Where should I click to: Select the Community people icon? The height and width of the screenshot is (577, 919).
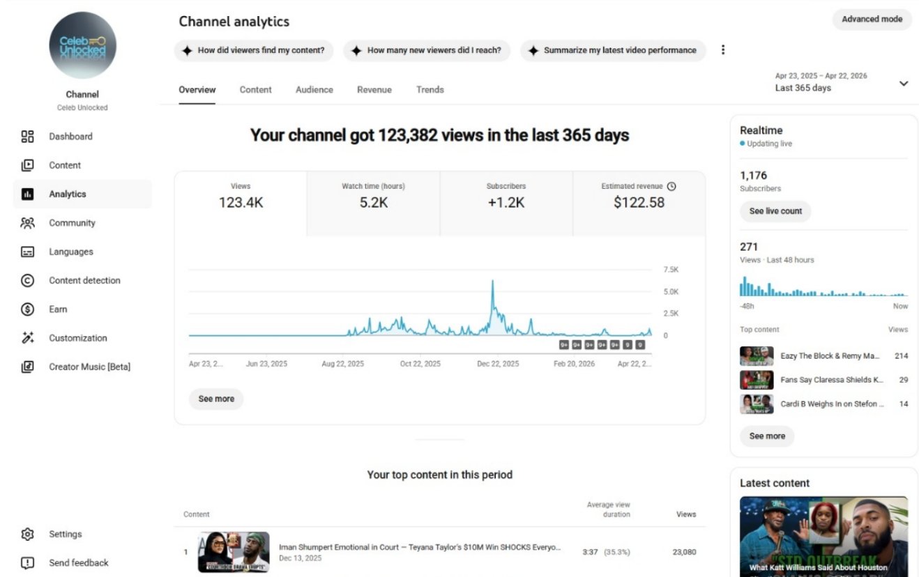(27, 223)
